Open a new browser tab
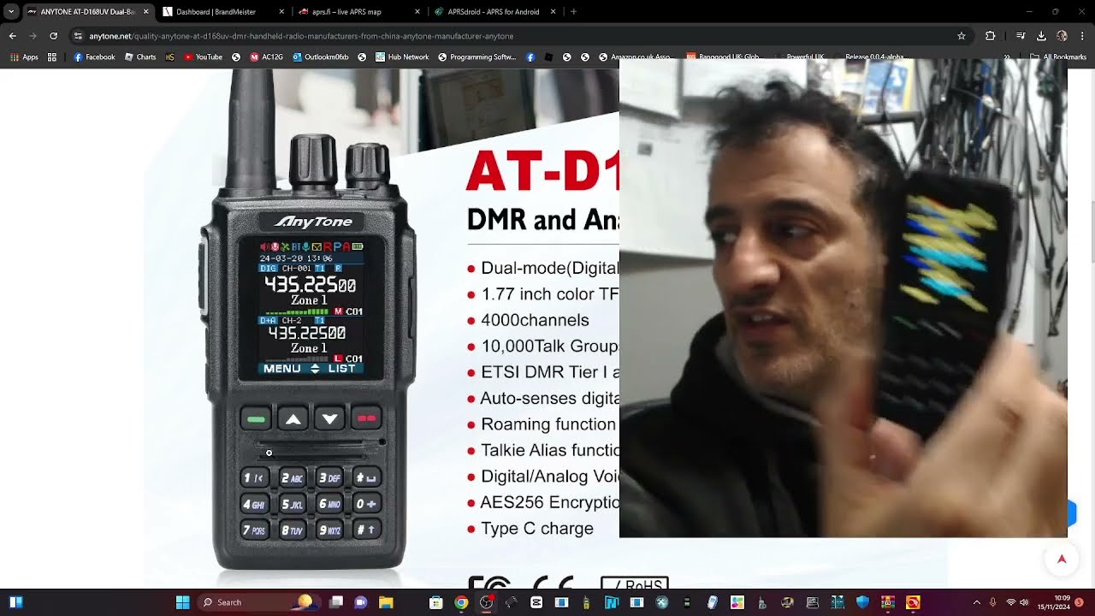Image resolution: width=1095 pixels, height=616 pixels. (573, 12)
